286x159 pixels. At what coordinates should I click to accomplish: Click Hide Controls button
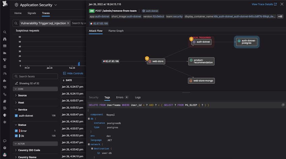(73, 73)
